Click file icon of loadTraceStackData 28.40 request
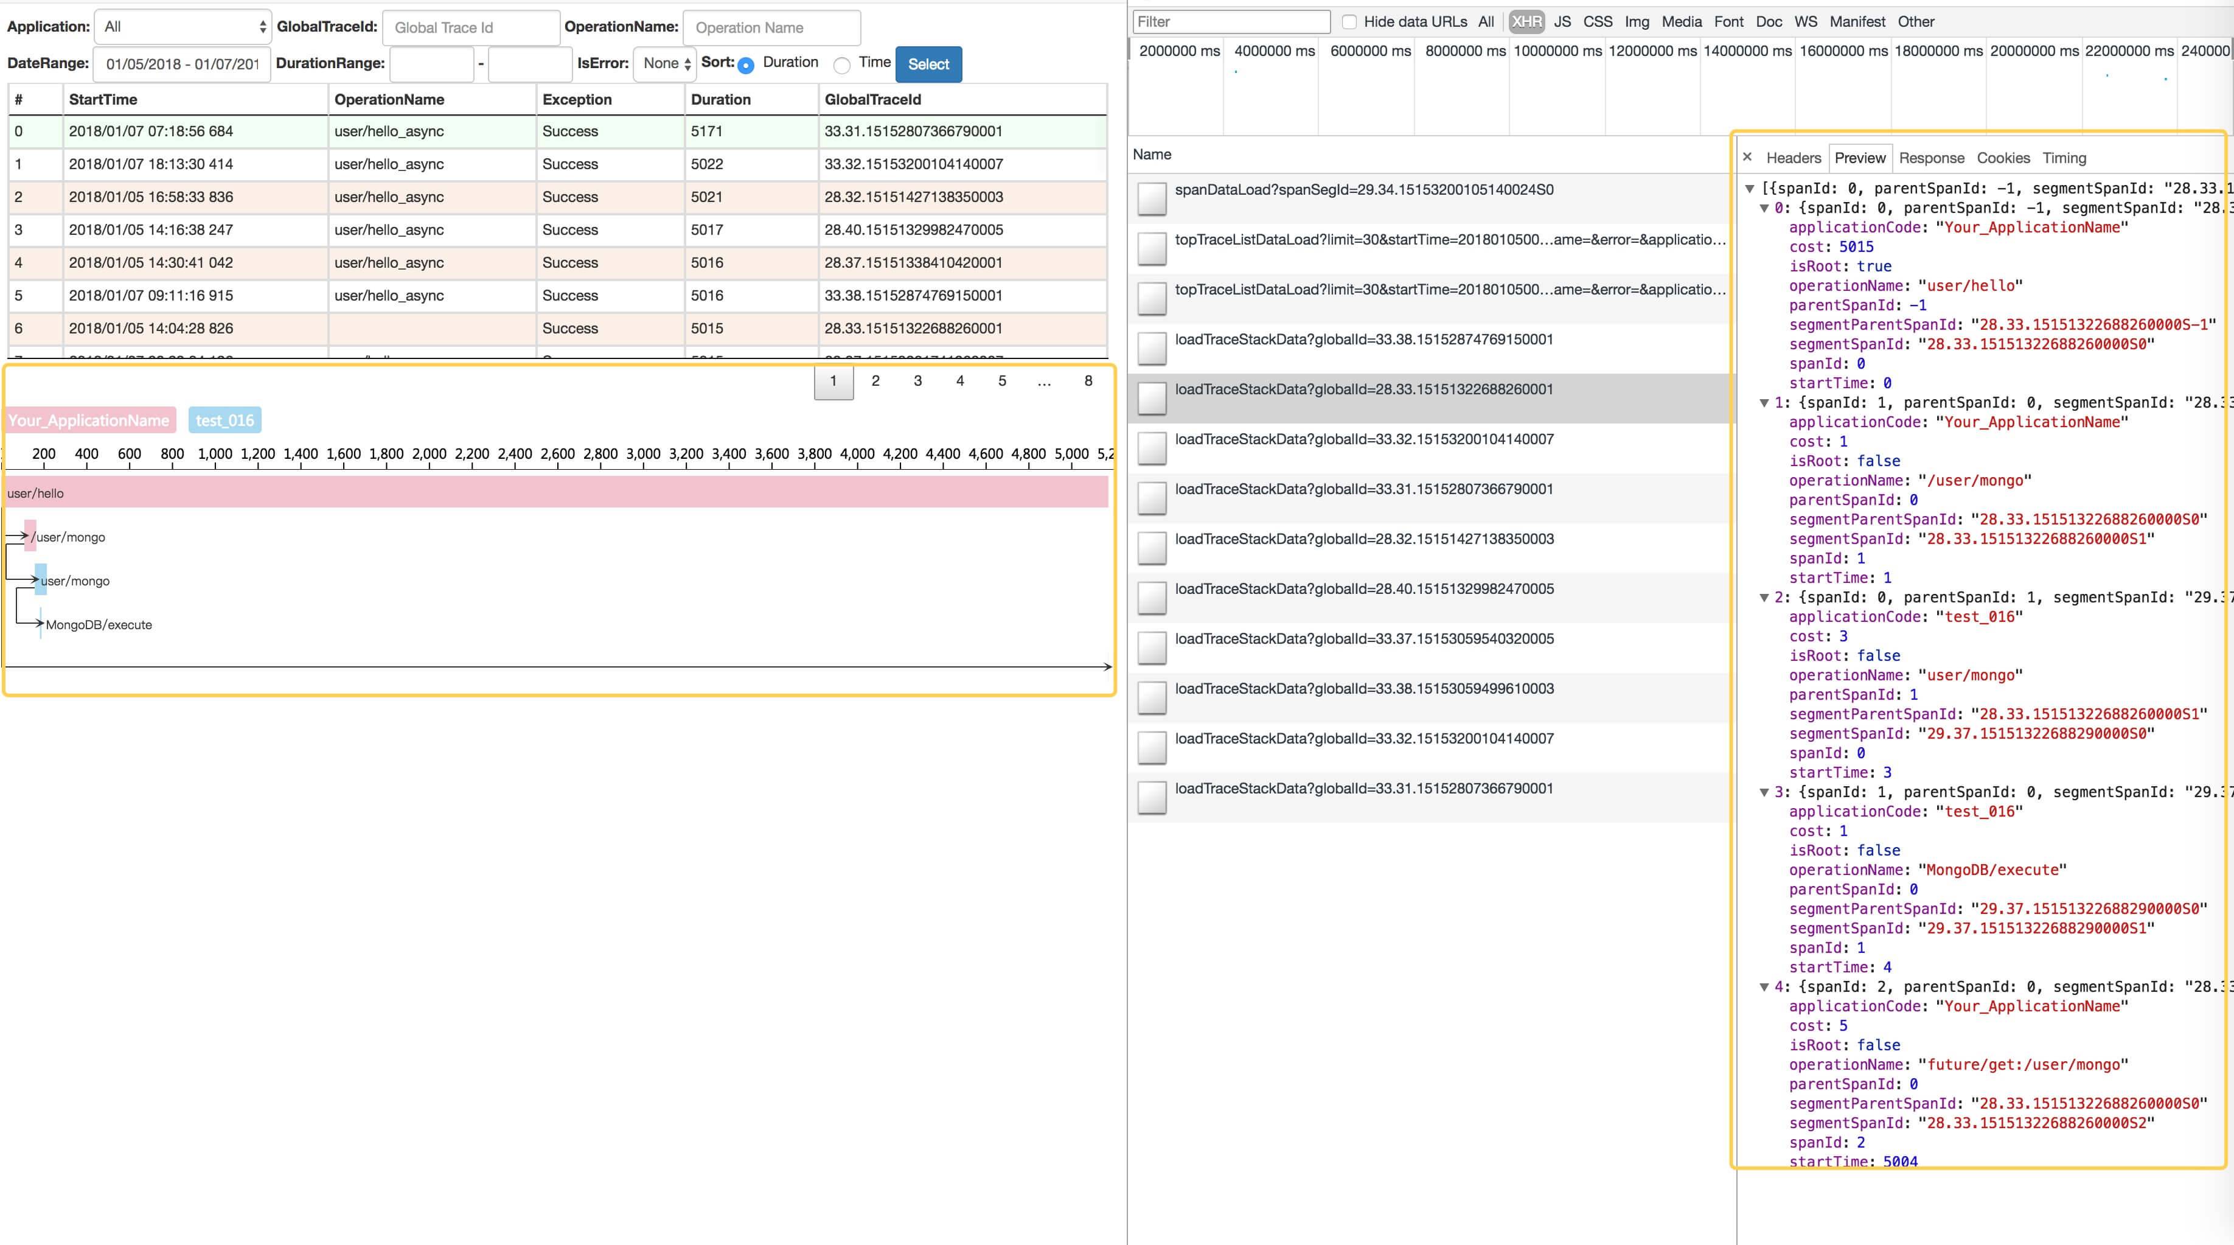Viewport: 2234px width, 1245px height. 1152,598
